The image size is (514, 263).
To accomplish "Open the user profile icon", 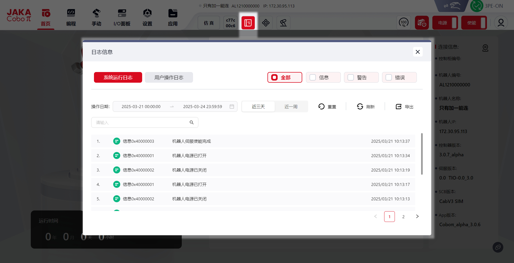I will [x=501, y=23].
